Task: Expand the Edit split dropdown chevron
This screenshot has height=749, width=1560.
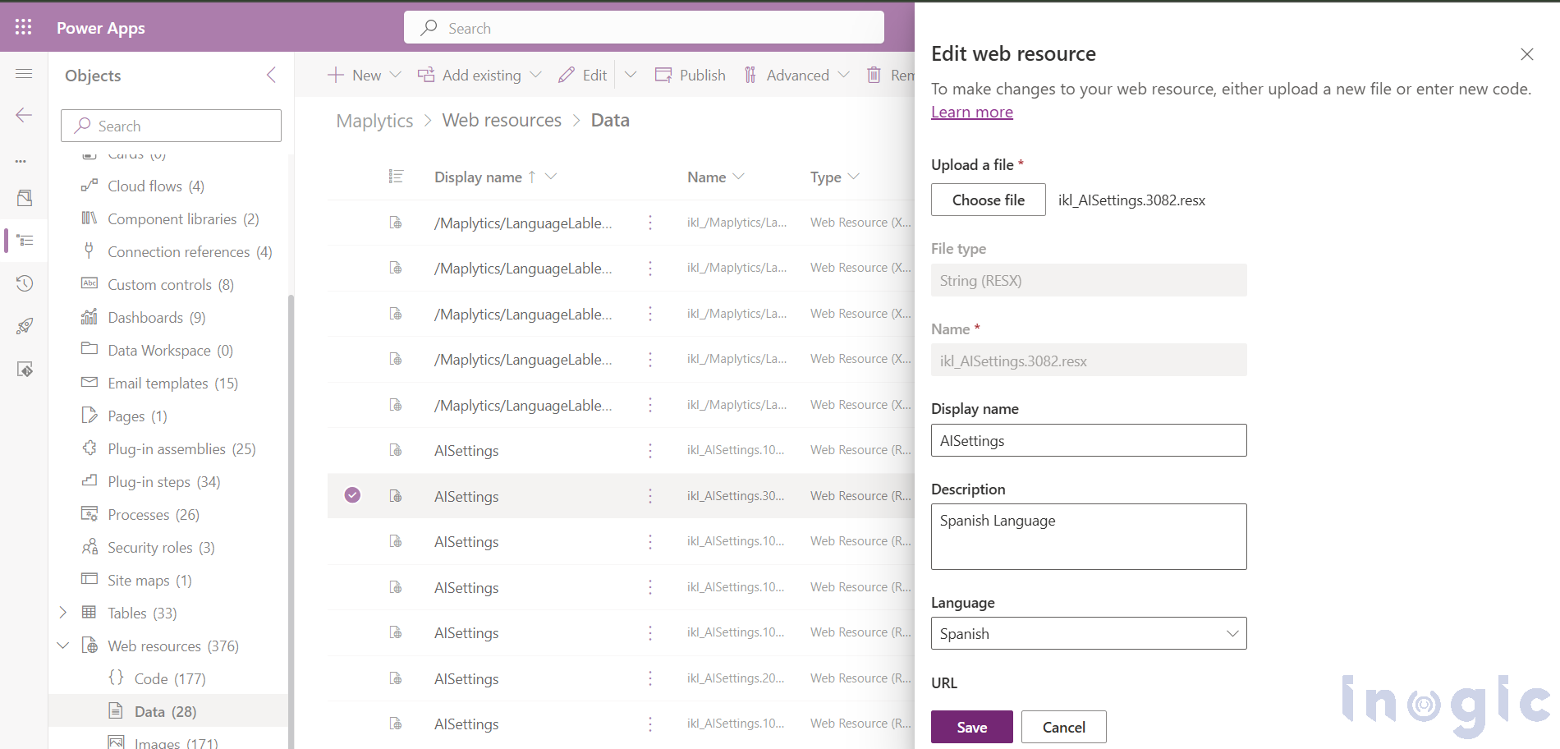Action: (x=631, y=75)
